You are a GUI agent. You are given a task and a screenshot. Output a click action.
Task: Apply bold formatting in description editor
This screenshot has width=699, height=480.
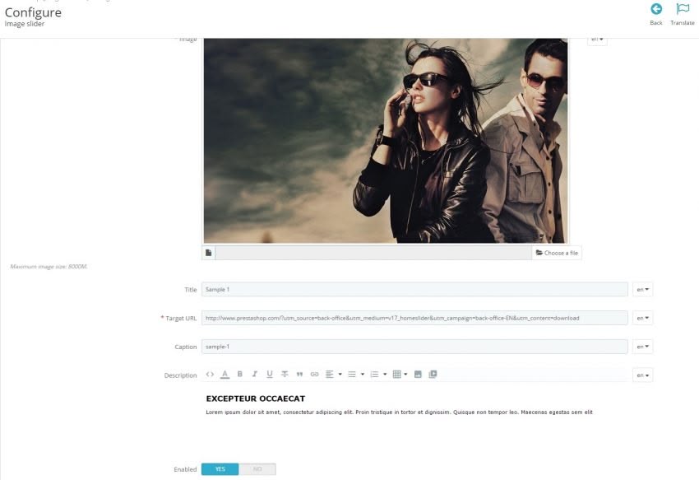click(x=240, y=374)
